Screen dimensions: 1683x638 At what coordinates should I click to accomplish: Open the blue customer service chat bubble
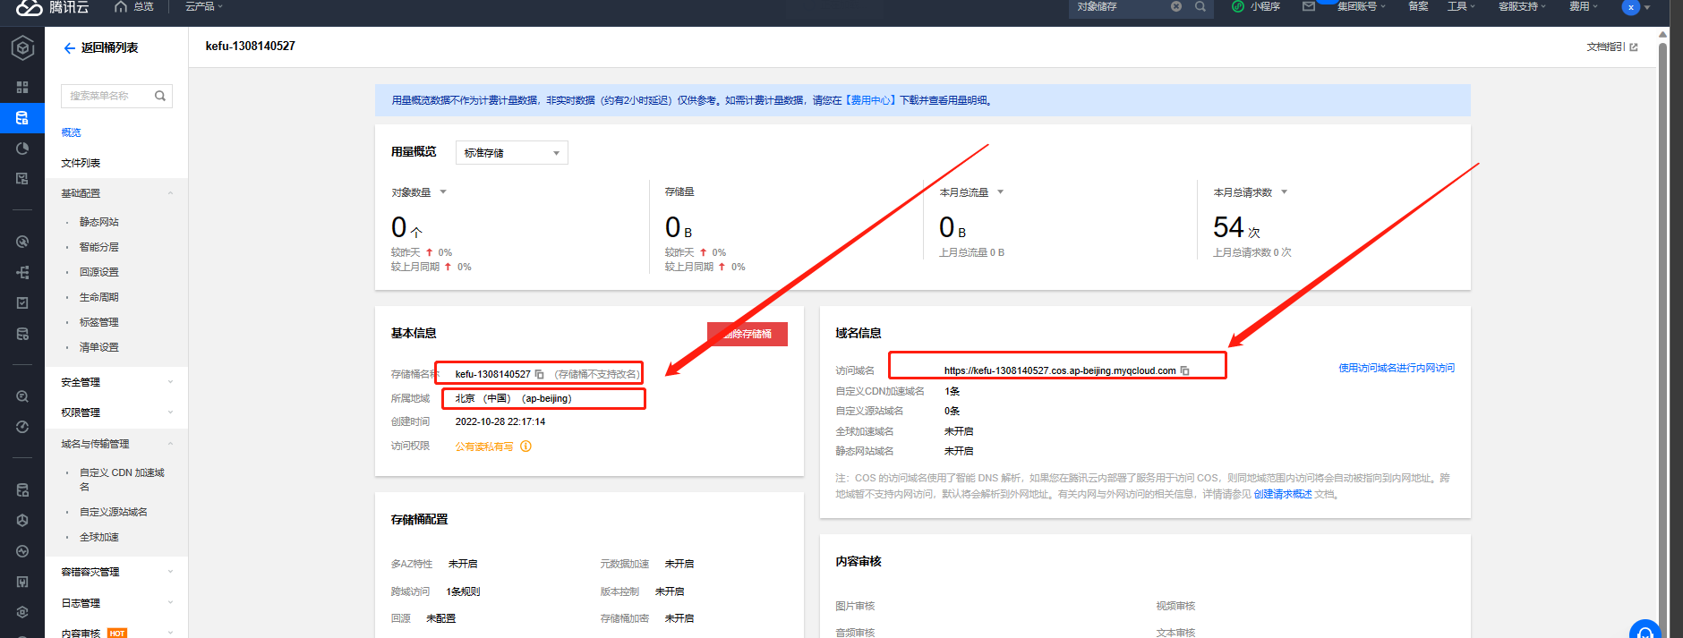[1645, 630]
